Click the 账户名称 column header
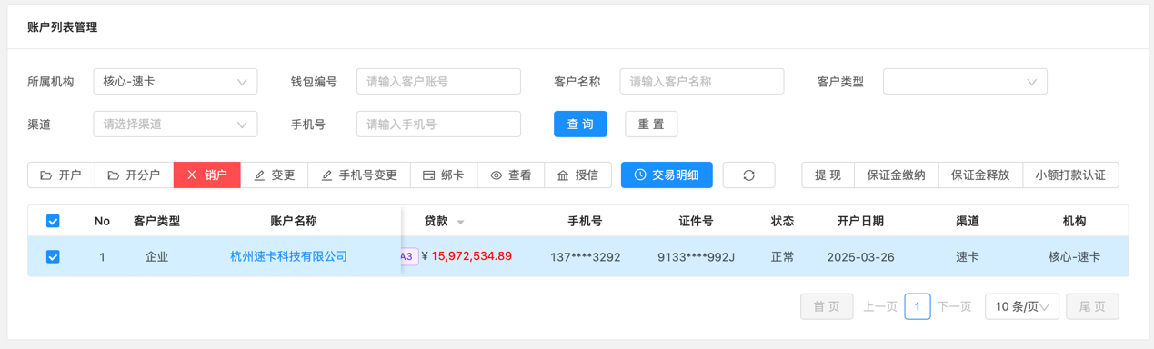The image size is (1154, 349). click(294, 221)
